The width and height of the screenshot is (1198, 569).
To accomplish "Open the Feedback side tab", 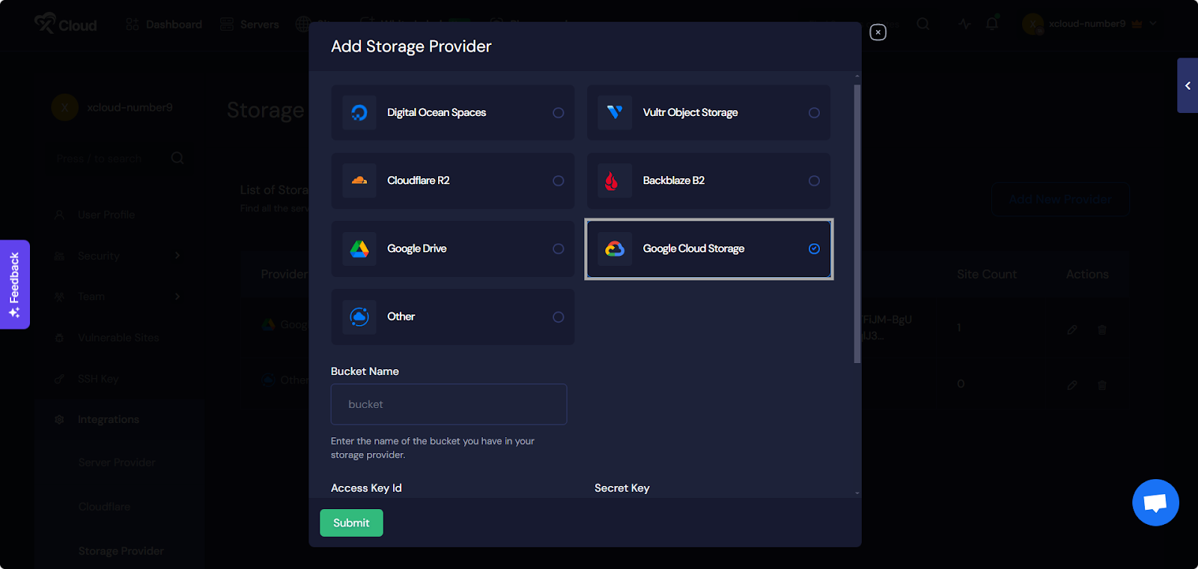I will pyautogui.click(x=14, y=284).
